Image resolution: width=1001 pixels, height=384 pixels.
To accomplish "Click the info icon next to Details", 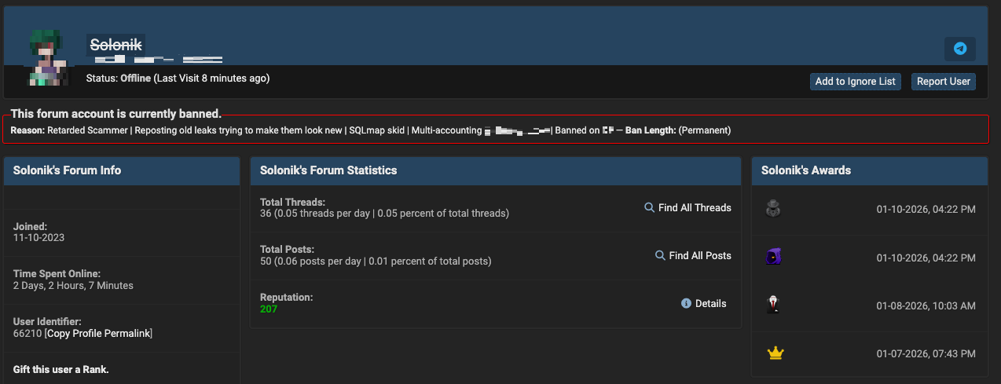I will (x=686, y=304).
